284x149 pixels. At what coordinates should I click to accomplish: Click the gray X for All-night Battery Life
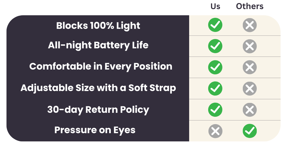point(250,46)
